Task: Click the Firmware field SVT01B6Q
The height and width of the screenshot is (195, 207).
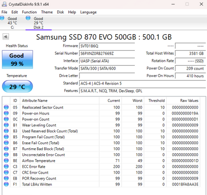Action: pos(107,46)
